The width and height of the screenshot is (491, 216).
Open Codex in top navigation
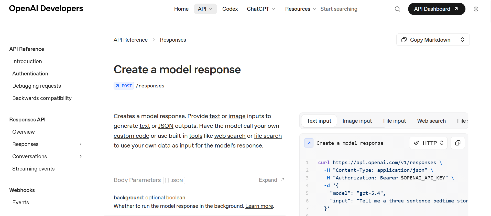pyautogui.click(x=230, y=9)
